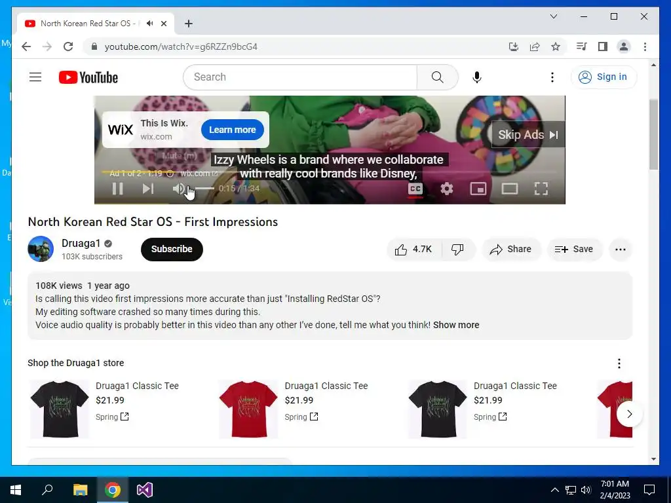Click Learn more on the Wix ad
Screen dimensions: 671x503
[x=233, y=130]
